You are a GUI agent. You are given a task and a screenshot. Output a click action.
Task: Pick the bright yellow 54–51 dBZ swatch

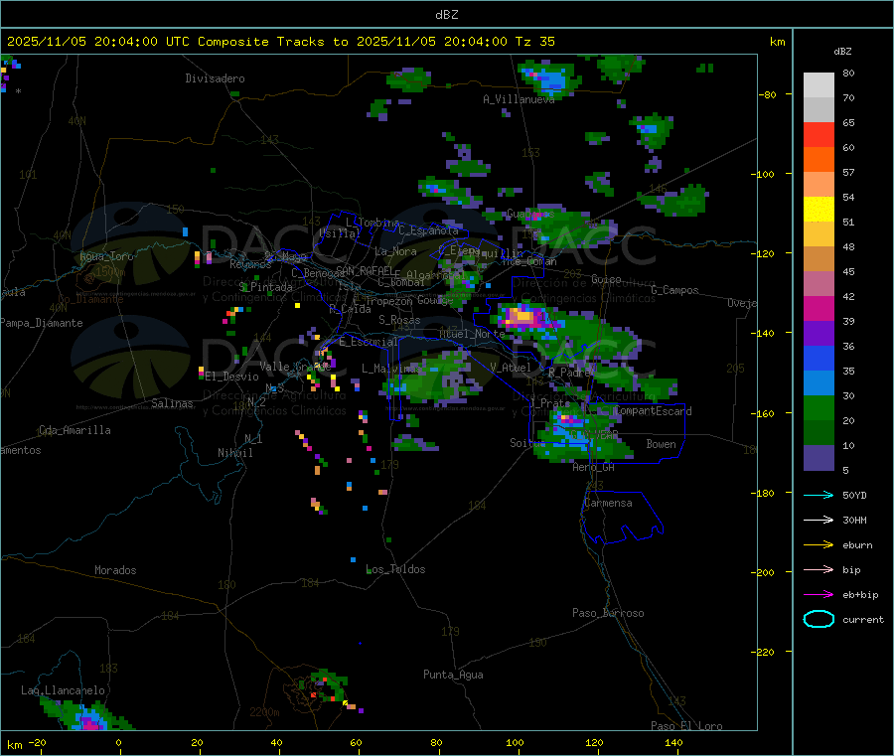click(819, 210)
